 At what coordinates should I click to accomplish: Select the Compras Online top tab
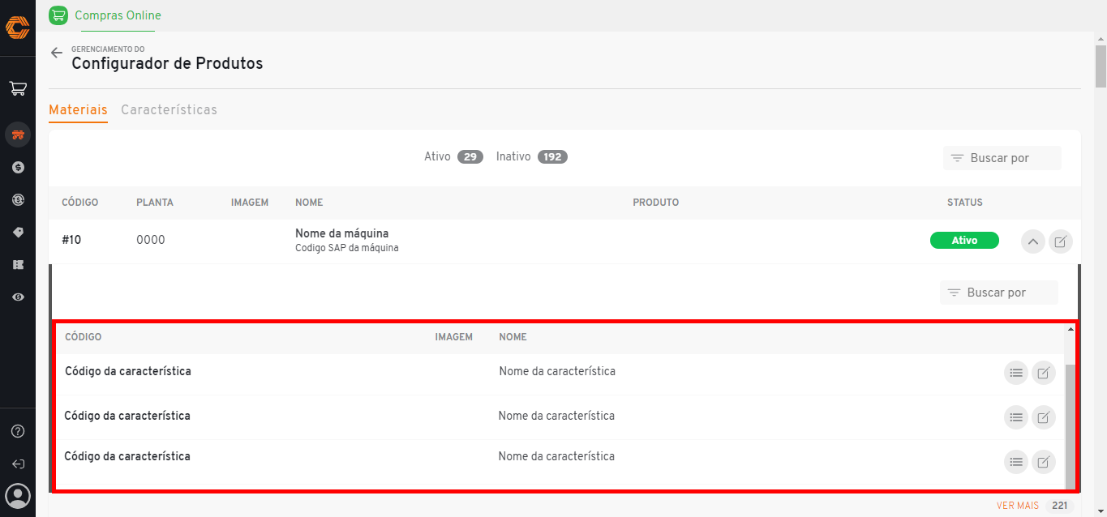118,15
